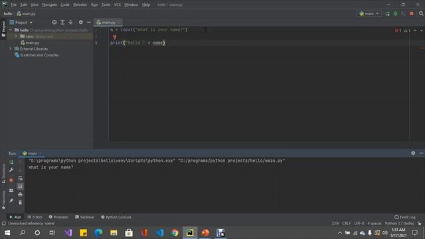This screenshot has height=239, width=425.
Task: Select the venv folder row
Action: [x=50, y=36]
